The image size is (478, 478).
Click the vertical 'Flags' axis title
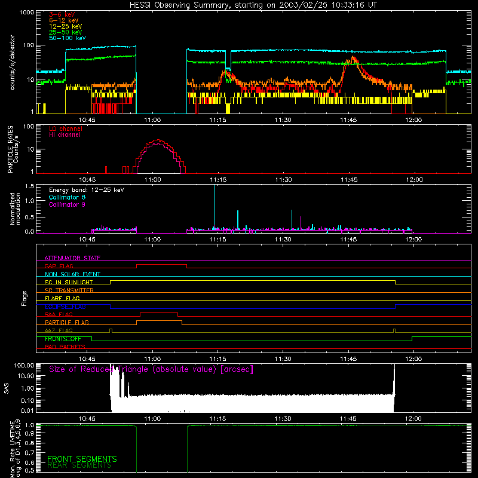24,298
